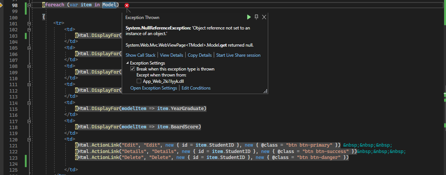
Task: Click the Edit Conditions link
Action: pyautogui.click(x=196, y=88)
